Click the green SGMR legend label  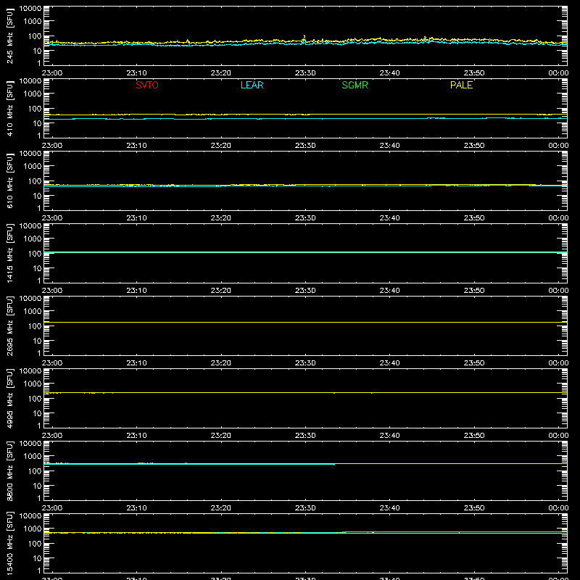pos(355,85)
